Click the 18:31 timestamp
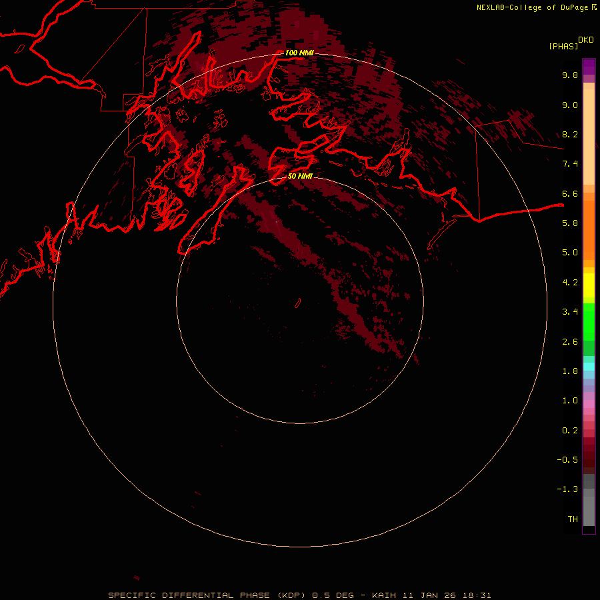The width and height of the screenshot is (600, 600). click(x=477, y=595)
